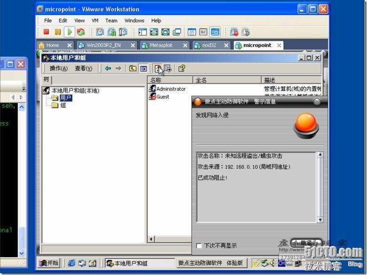367x275 pixels.
Task: Close the 微点 alert dialog
Action: (x=317, y=102)
